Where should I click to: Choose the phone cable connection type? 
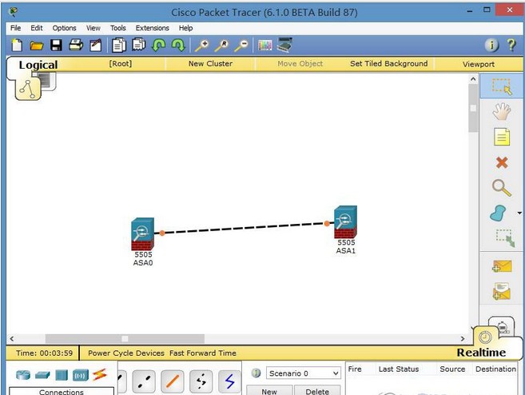point(201,381)
